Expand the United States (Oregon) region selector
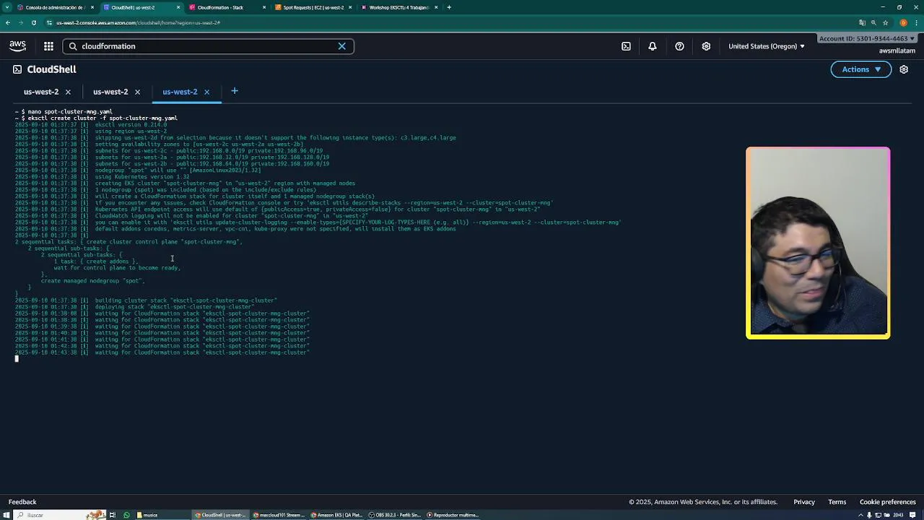Viewport: 924px width, 520px height. click(x=766, y=46)
